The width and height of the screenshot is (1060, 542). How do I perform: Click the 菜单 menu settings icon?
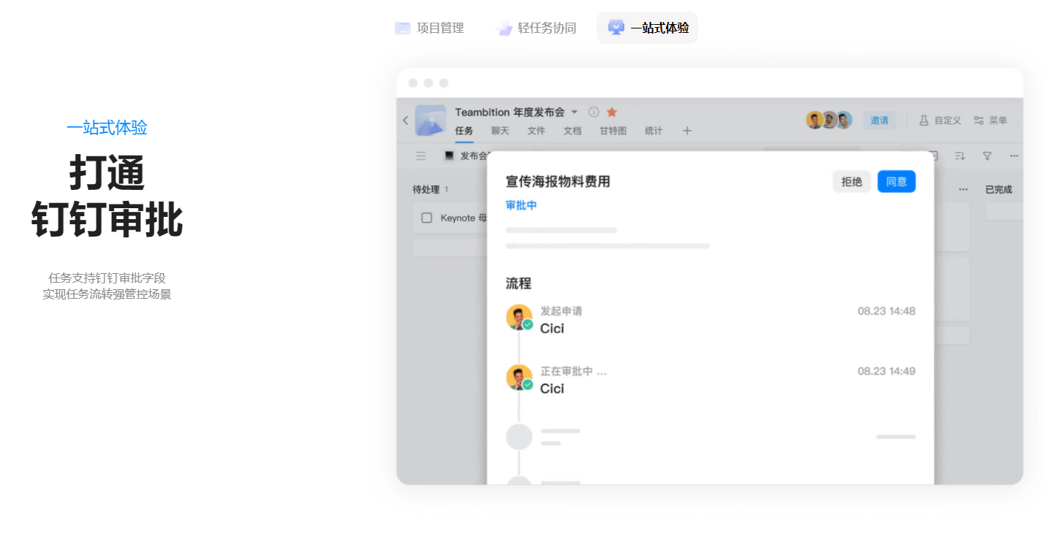click(x=978, y=121)
